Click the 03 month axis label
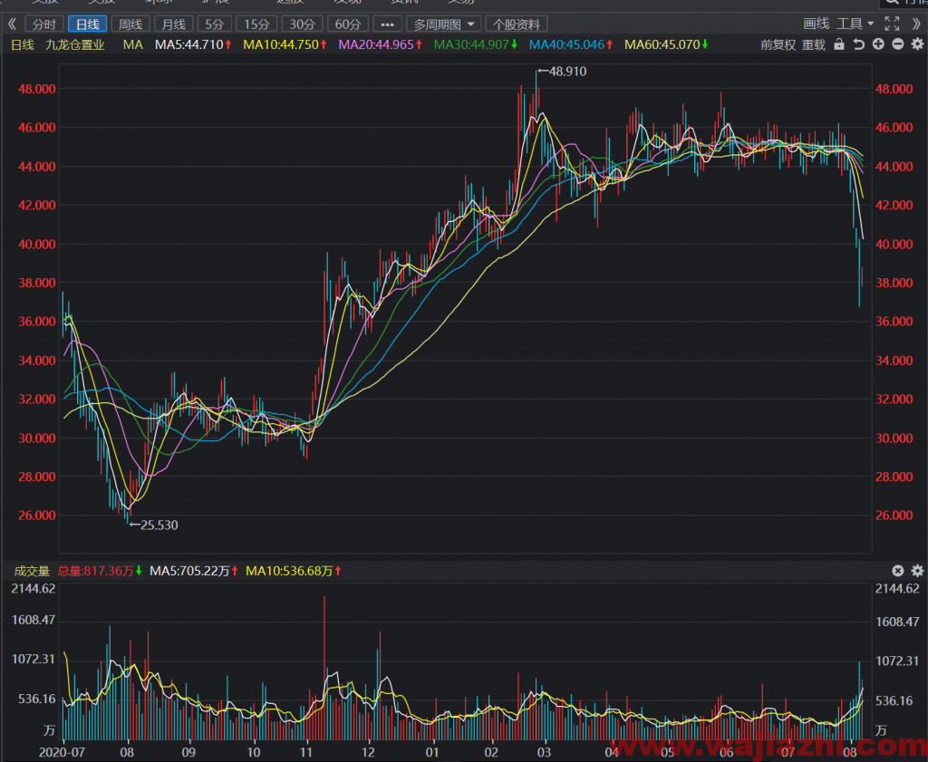This screenshot has height=762, width=928. pos(545,753)
